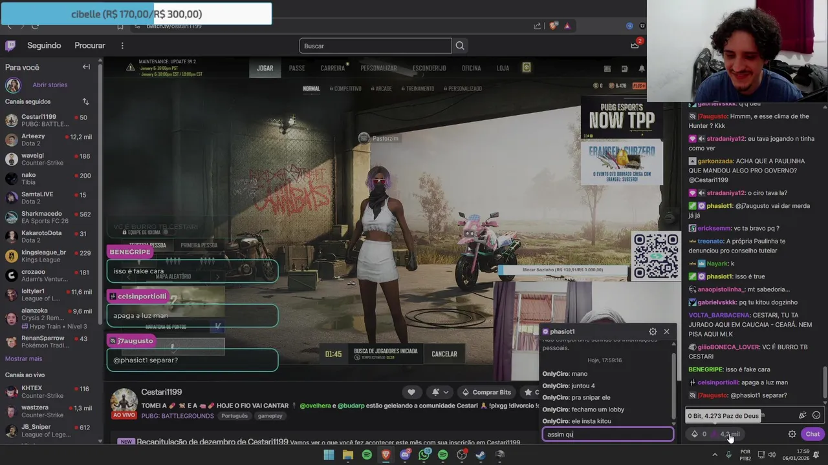The height and width of the screenshot is (465, 828).
Task: Open File Explorer from taskbar
Action: click(x=348, y=455)
